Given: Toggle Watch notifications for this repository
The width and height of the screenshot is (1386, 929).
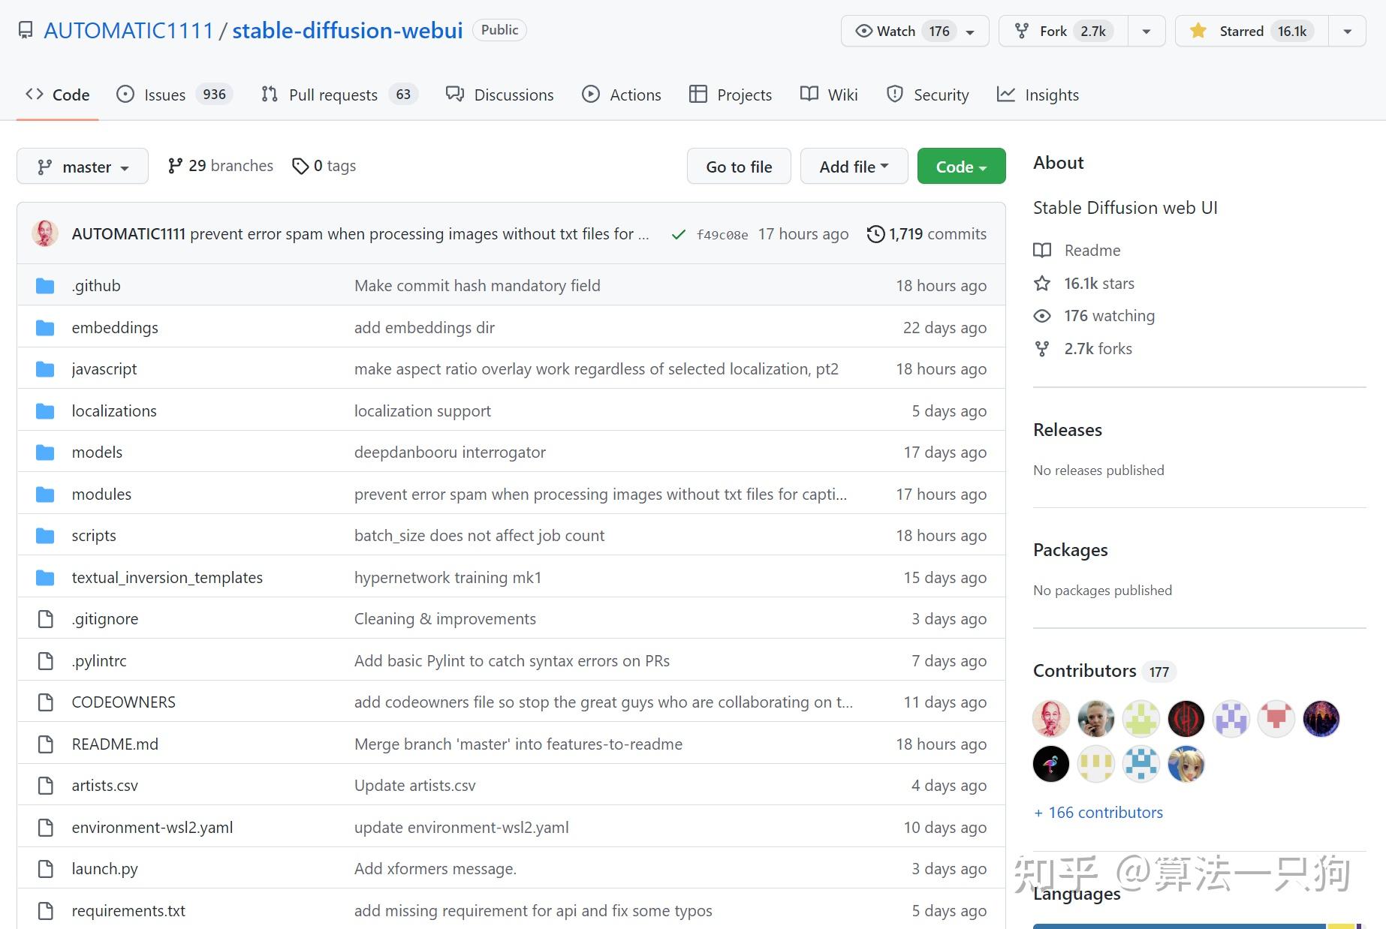Looking at the screenshot, I should [x=914, y=31].
